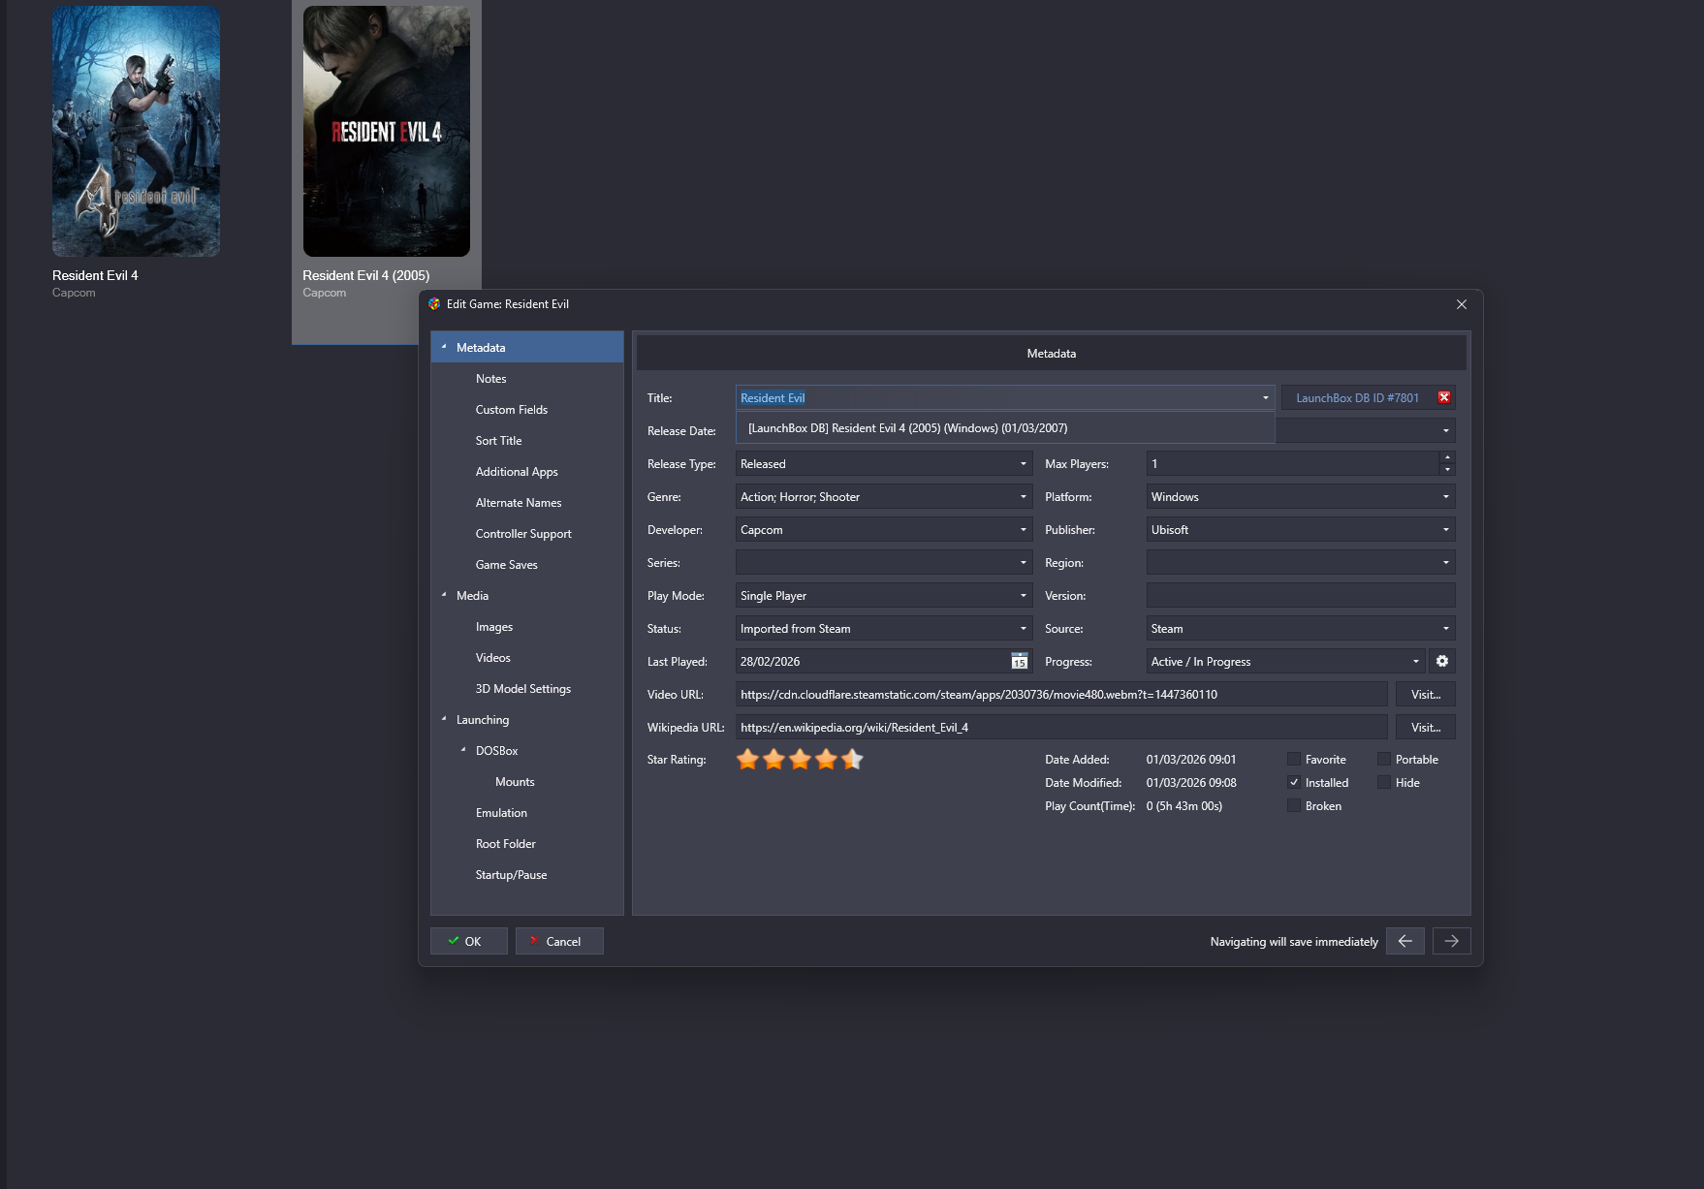
Task: Click the red X beside LaunchBox DB ID
Action: pos(1444,397)
